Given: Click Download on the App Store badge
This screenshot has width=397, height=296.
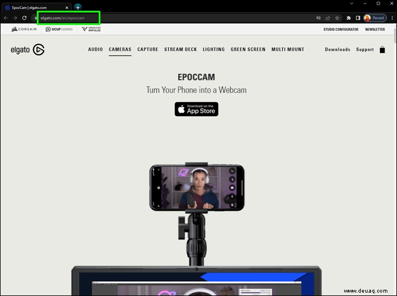Looking at the screenshot, I should (196, 109).
